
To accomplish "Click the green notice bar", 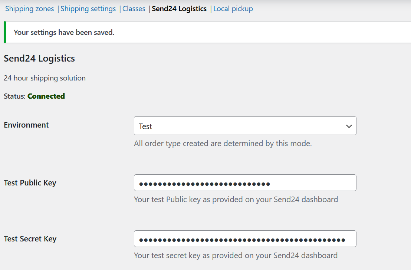I will point(4,32).
